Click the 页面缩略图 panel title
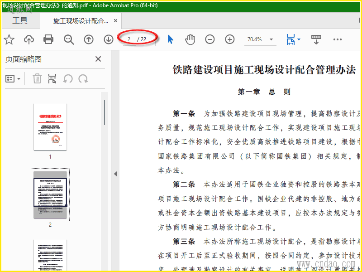Image resolution: width=362 pixels, height=272 pixels. tap(24, 59)
